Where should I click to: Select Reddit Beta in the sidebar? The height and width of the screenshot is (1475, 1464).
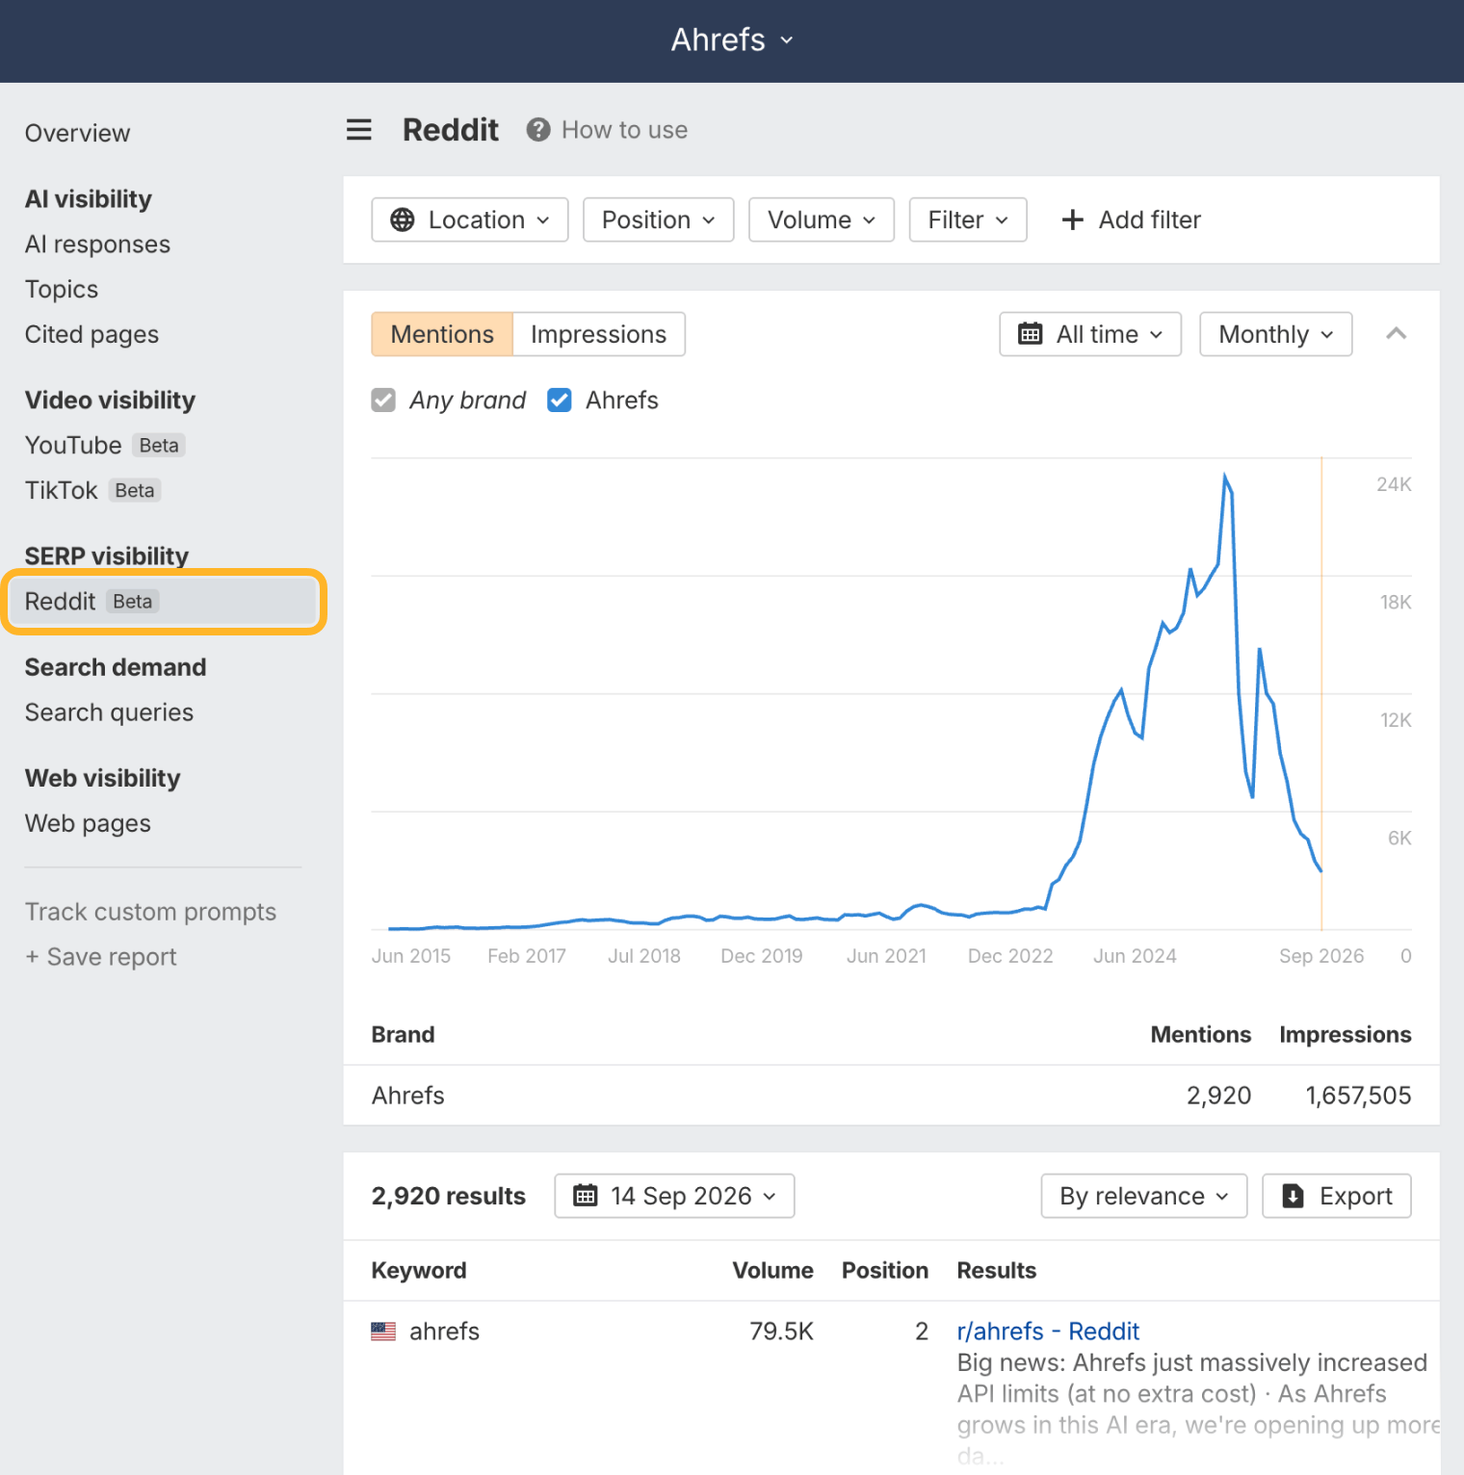click(x=163, y=602)
